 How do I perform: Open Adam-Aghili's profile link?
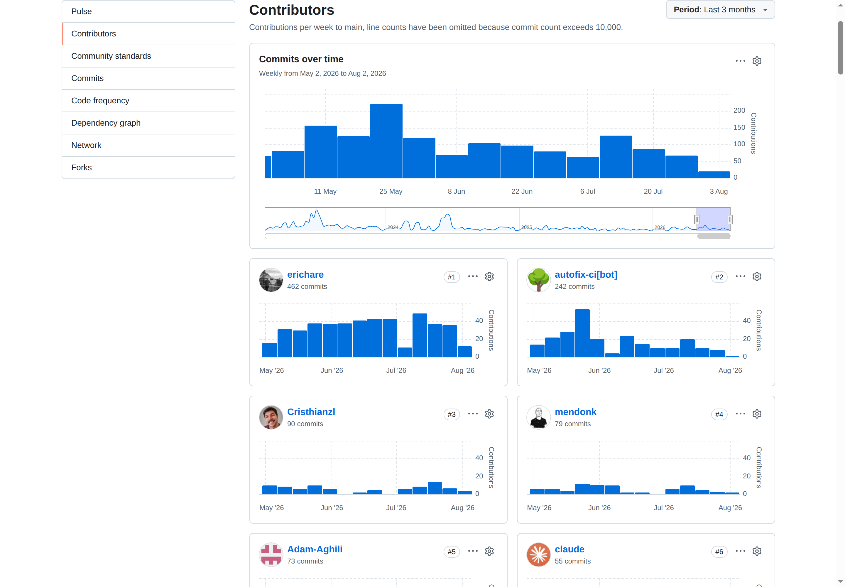[315, 549]
